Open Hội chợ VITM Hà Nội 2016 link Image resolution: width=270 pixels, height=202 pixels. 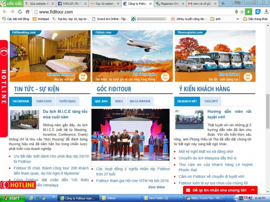pyautogui.click(x=133, y=181)
